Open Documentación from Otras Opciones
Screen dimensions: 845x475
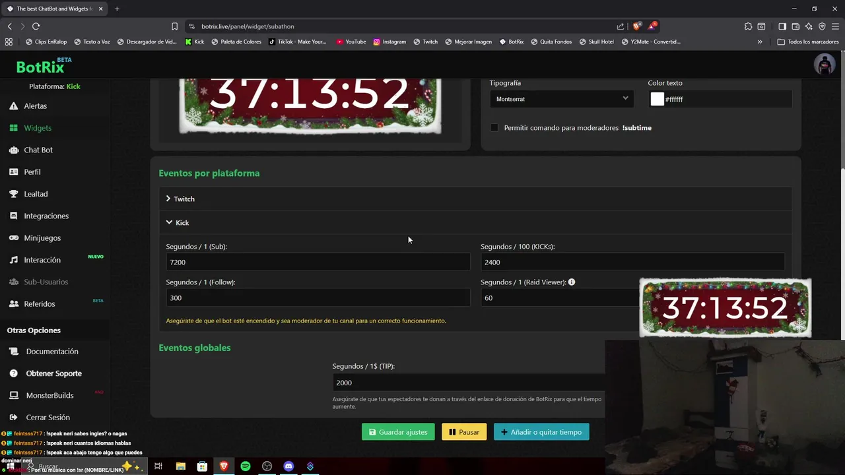[x=51, y=352]
